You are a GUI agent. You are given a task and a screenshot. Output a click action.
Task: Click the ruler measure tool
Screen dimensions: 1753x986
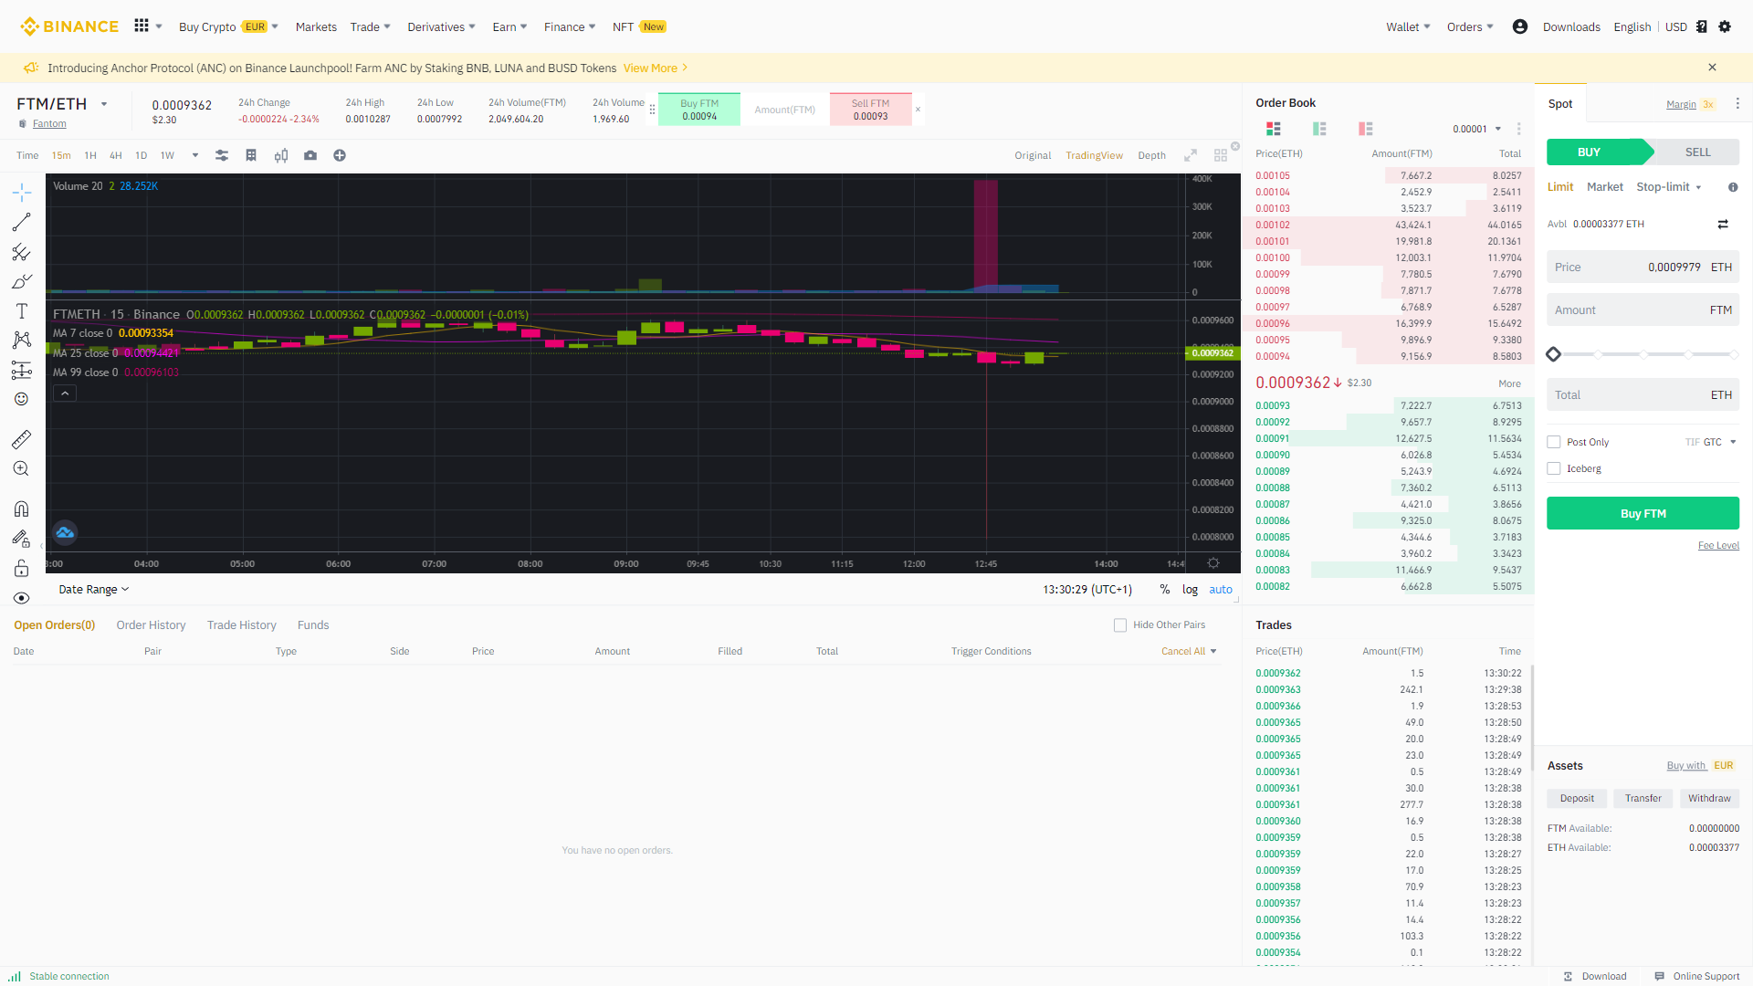(22, 439)
